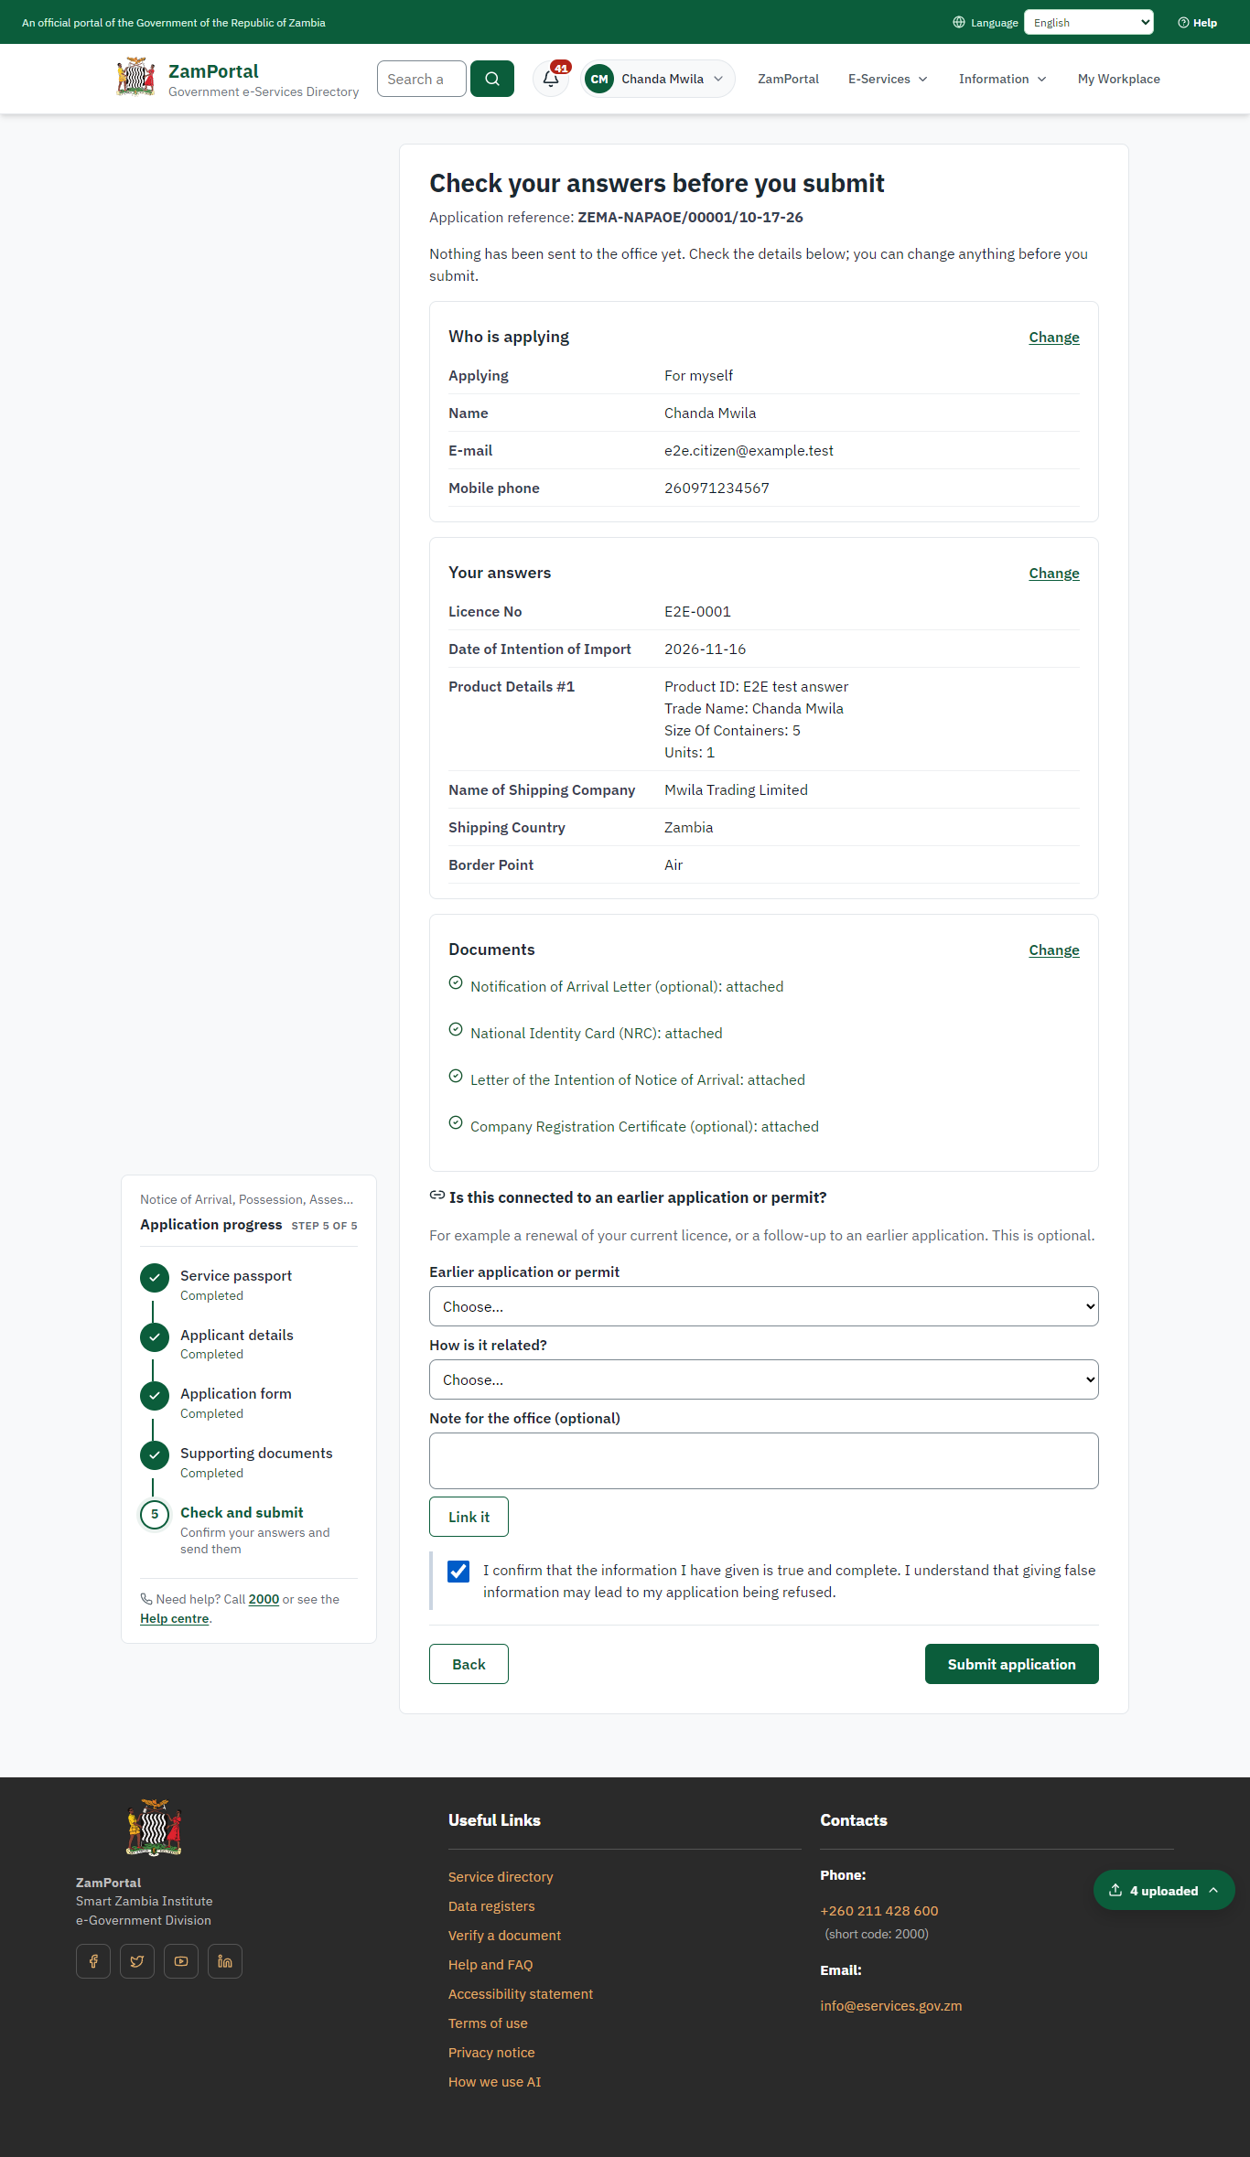Click the Service passport completed checkmark
This screenshot has width=1250, height=2157.
pos(155,1278)
